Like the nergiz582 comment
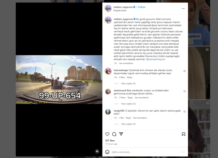This screenshot has height=158, width=218. 185,112
